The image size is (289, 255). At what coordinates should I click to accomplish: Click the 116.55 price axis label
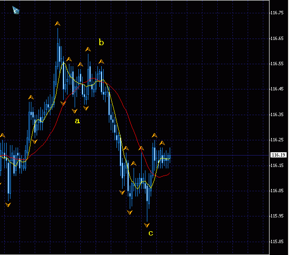(277, 64)
